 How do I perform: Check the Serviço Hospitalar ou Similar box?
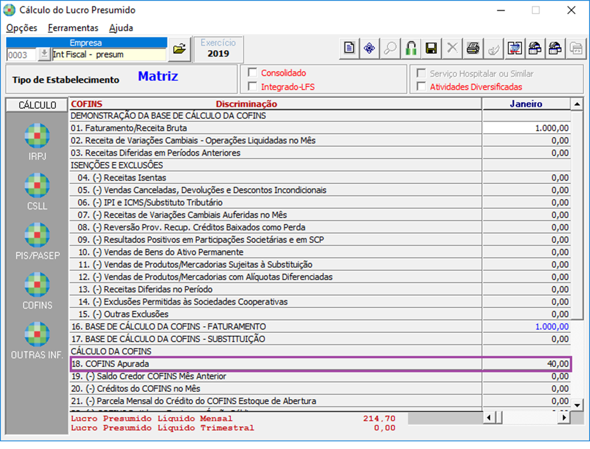click(x=421, y=73)
